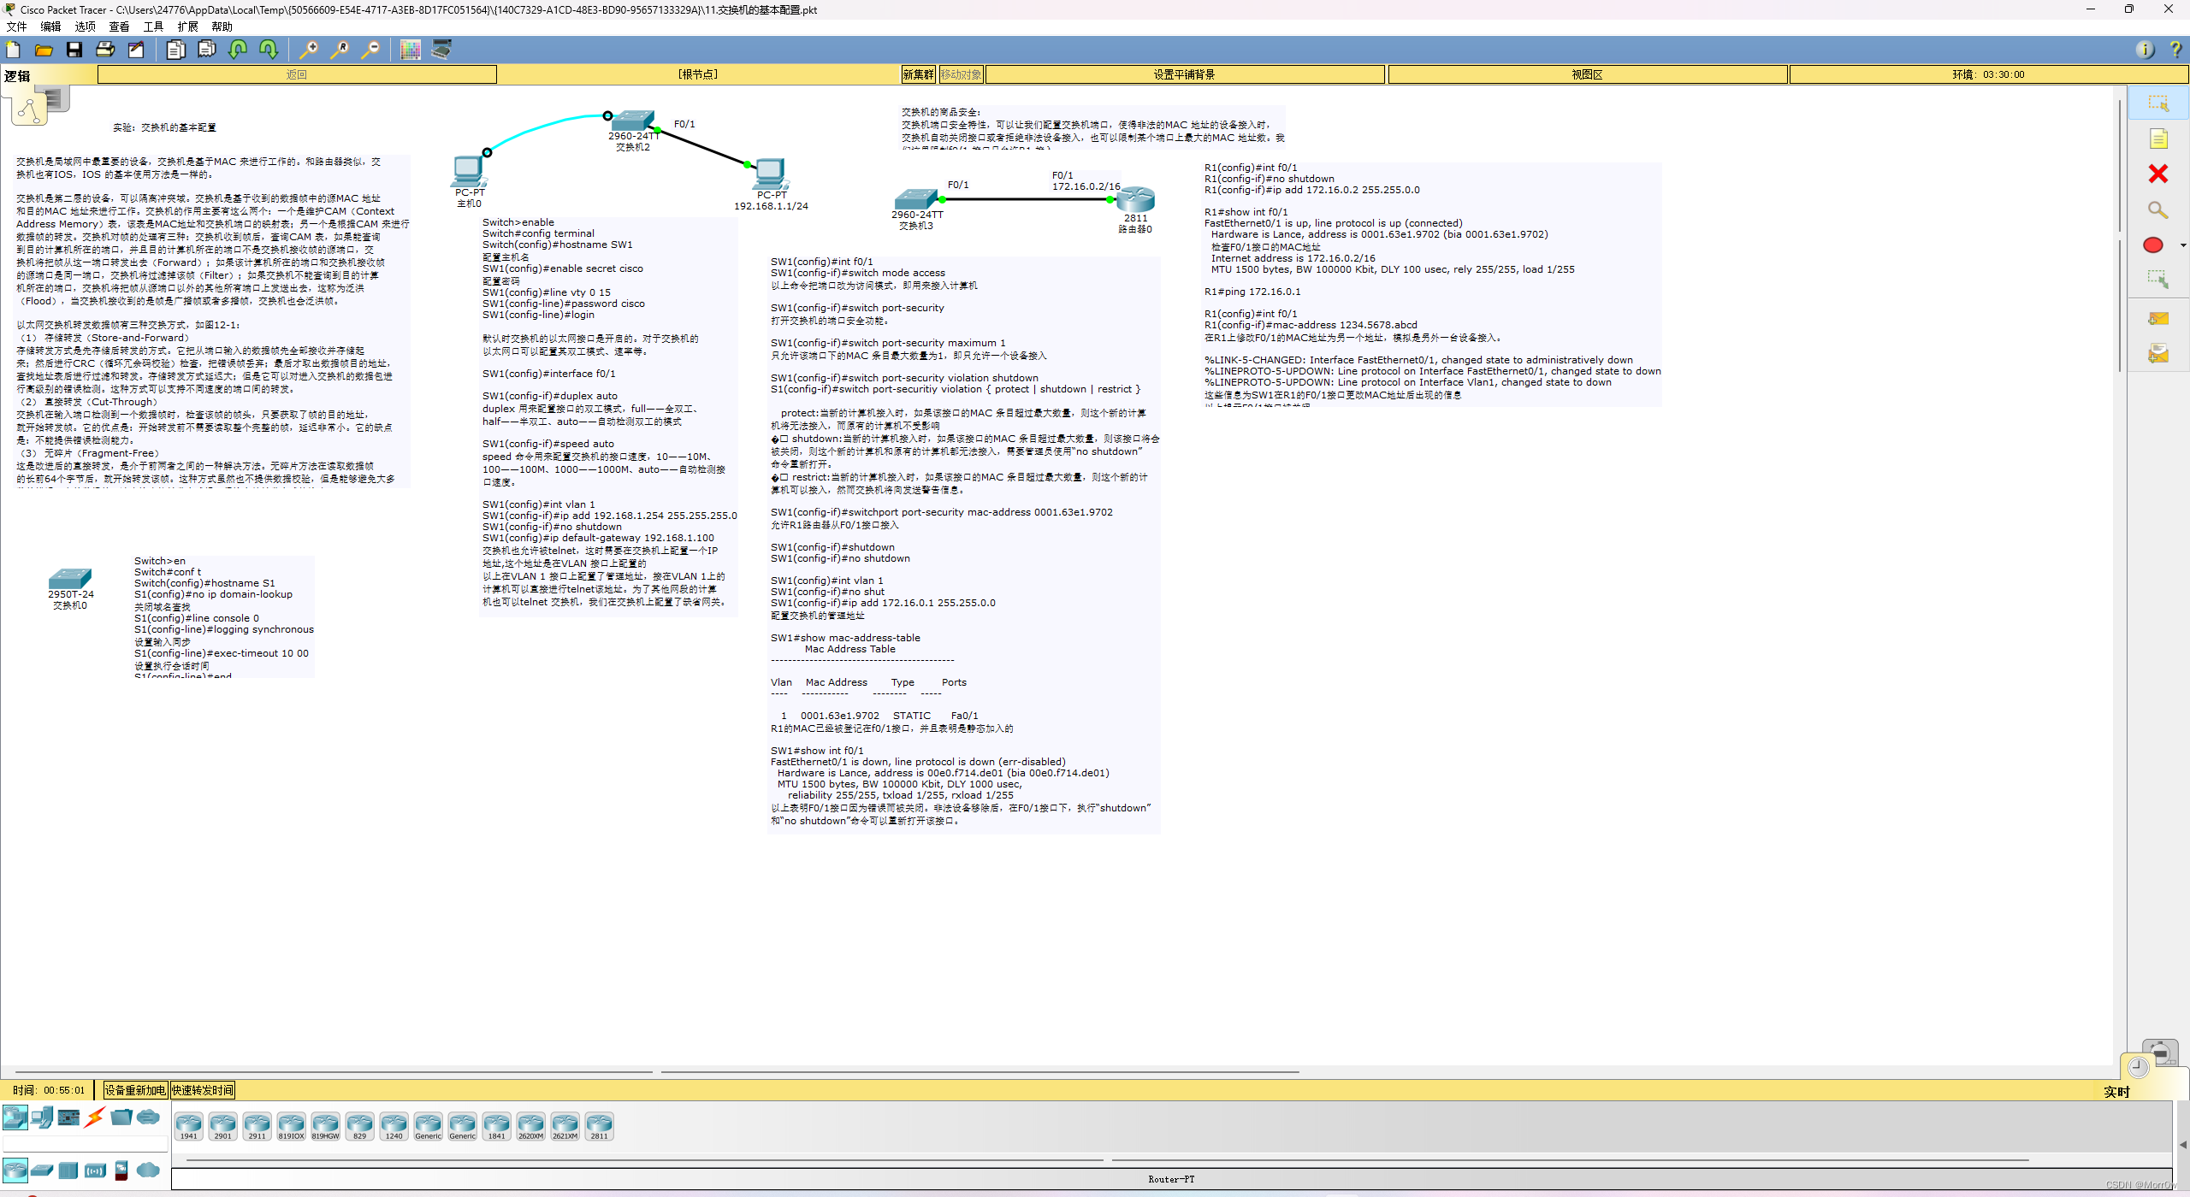Image resolution: width=2190 pixels, height=1197 pixels.
Task: Click 设置平铺背景 button
Action: pos(1184,74)
